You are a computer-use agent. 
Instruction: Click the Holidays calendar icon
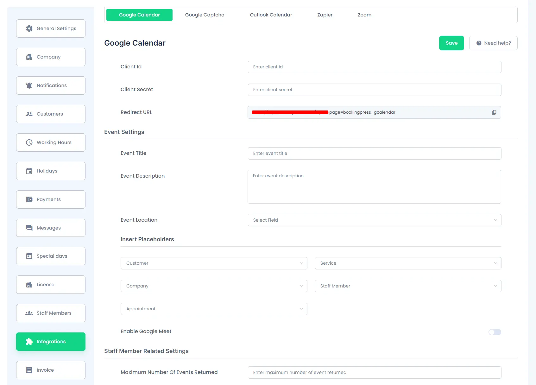tap(29, 171)
